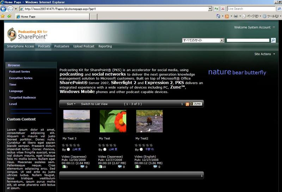Open the My Test 3 lake thumbnail
Image resolution: width=282 pixels, height=192 pixels.
tap(76, 121)
